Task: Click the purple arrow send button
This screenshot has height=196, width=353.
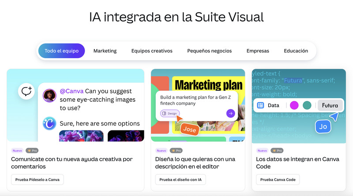Action: (x=230, y=114)
